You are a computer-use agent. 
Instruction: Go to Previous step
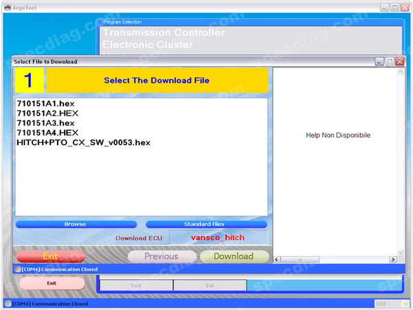click(162, 256)
